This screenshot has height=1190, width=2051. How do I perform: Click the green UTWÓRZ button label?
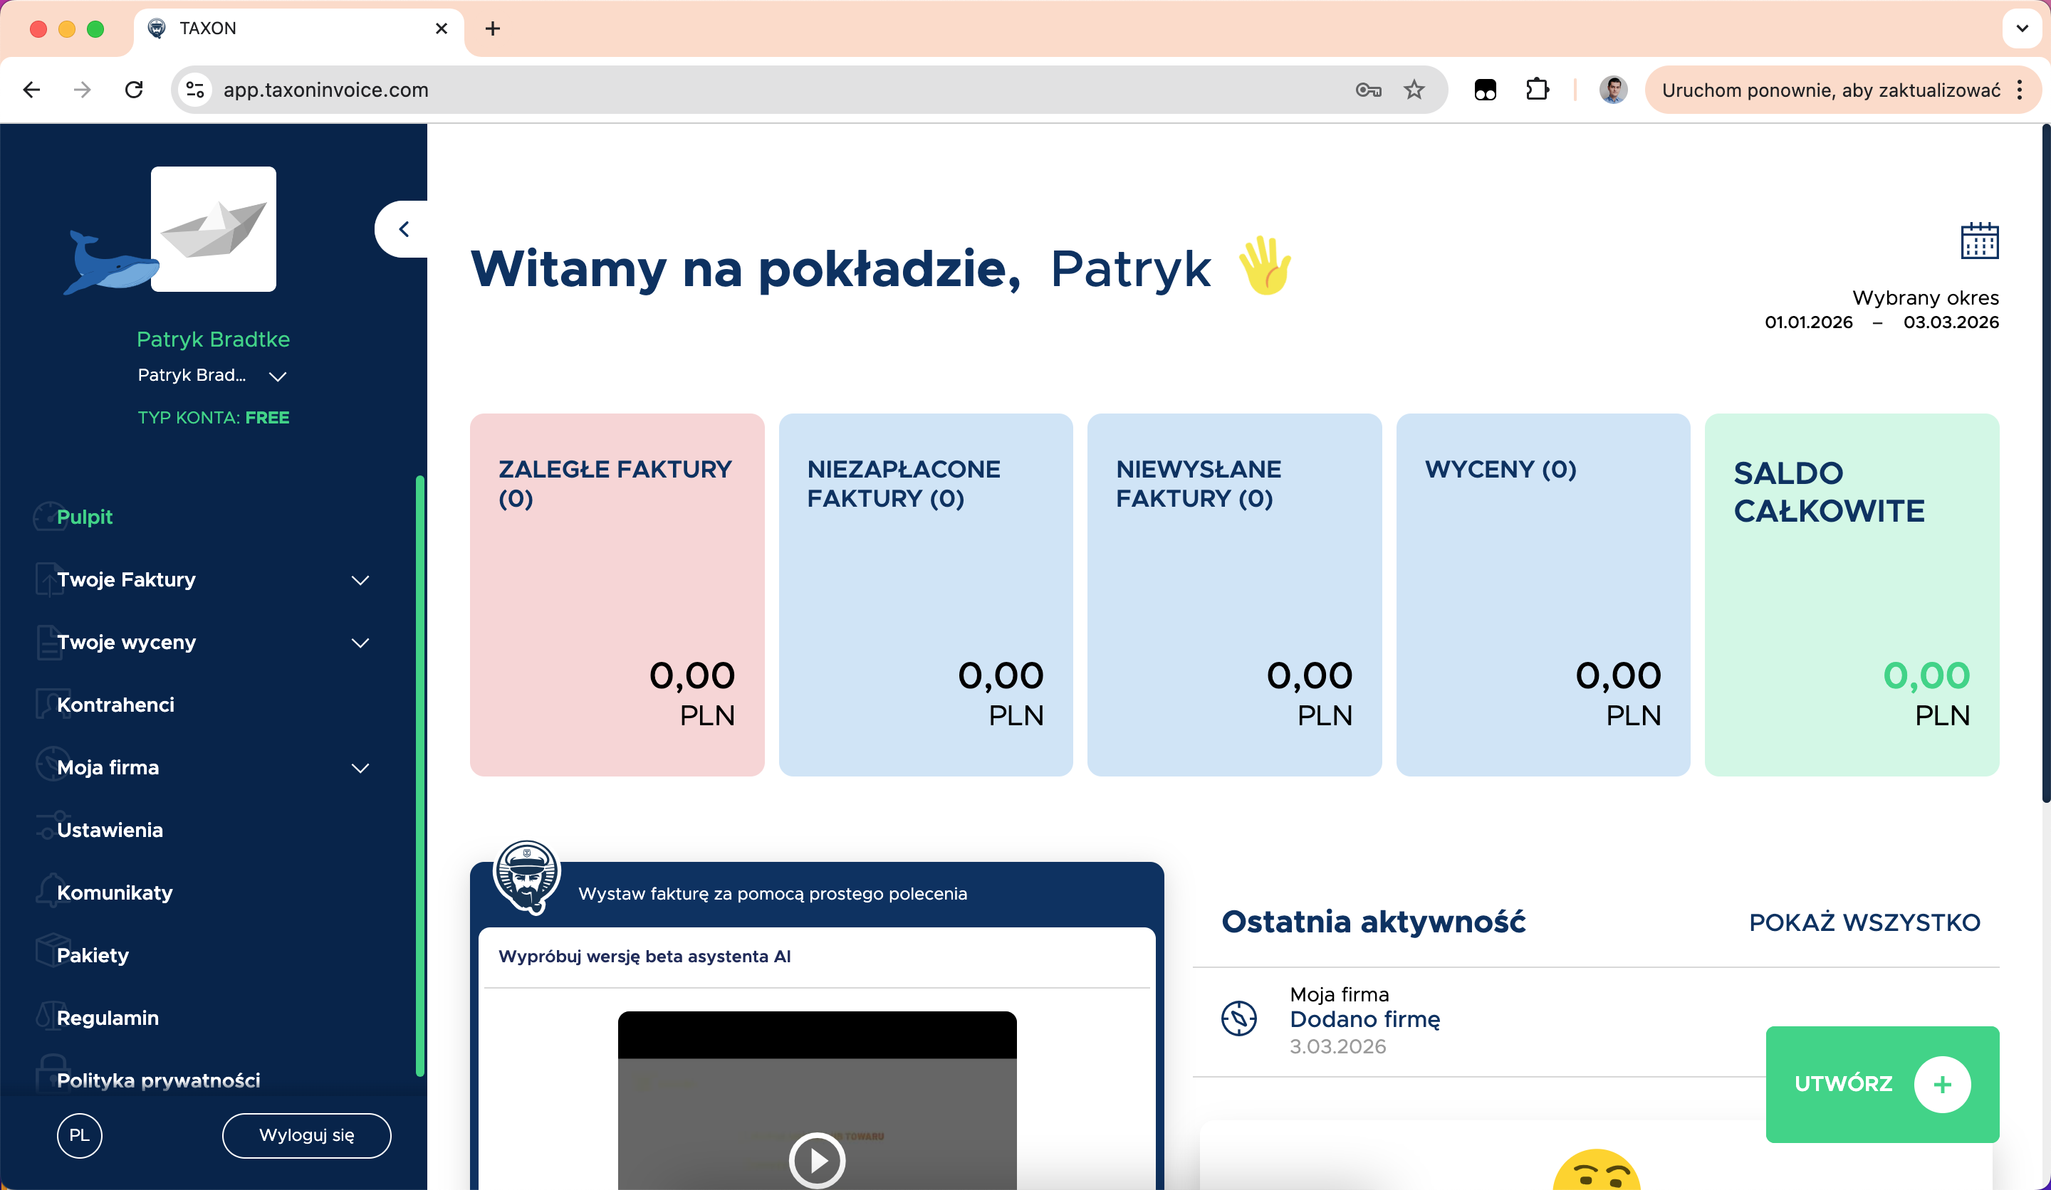pos(1844,1083)
